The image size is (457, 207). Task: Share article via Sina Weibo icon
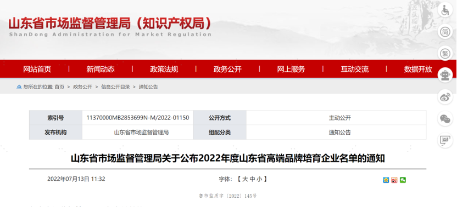click(x=394, y=180)
